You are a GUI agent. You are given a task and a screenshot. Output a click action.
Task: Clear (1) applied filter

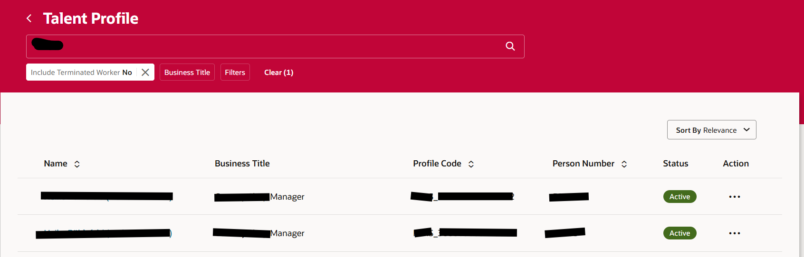click(279, 72)
